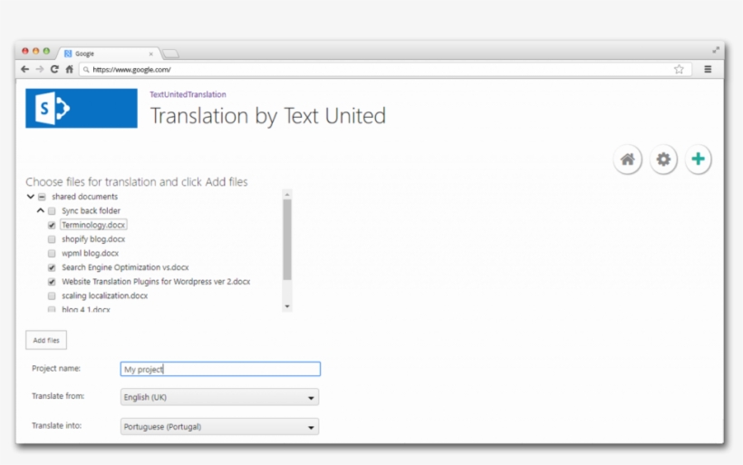Screen dimensions: 743x465
Task: Click the fullscreen expand arrows icon
Action: [716, 50]
